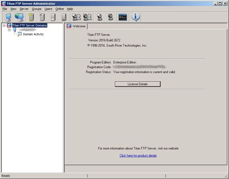Click the third server cabinet toolbar icon
This screenshot has width=229, height=179.
(x=53, y=17)
